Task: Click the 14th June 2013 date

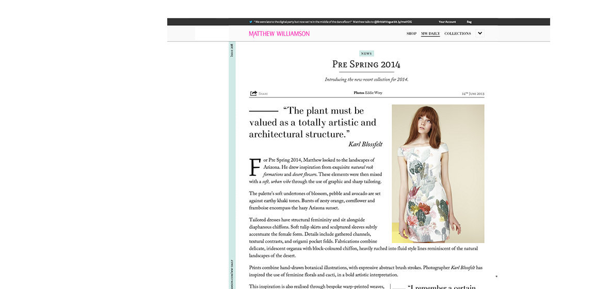Action: pos(473,94)
